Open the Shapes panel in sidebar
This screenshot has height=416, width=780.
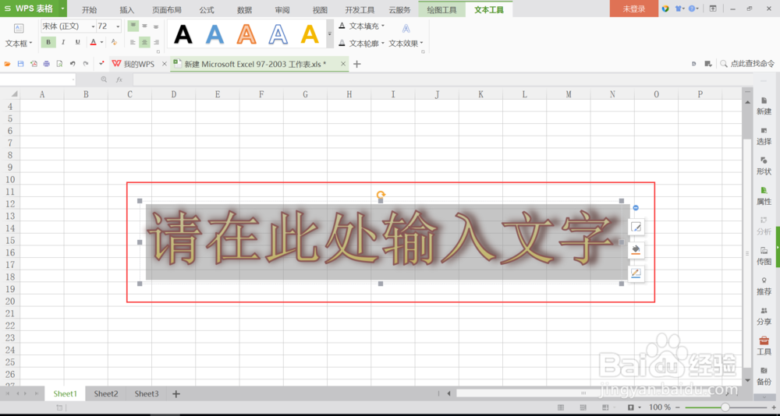[x=764, y=166]
